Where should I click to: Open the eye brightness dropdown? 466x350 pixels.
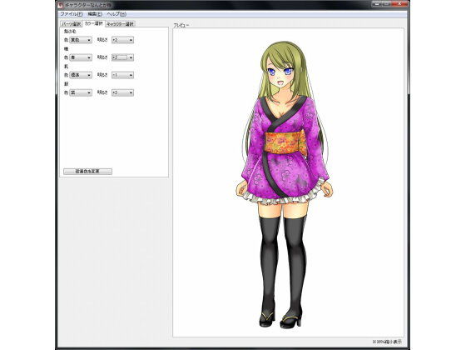(122, 57)
